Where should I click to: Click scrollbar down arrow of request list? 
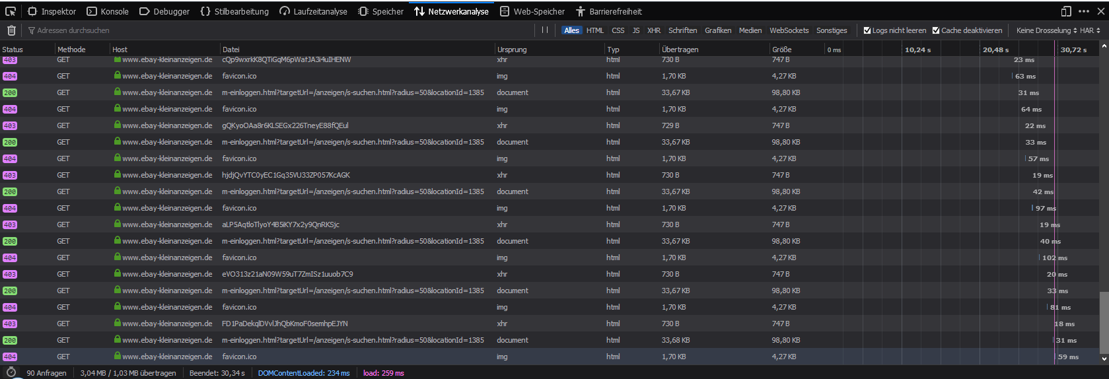click(x=1104, y=359)
